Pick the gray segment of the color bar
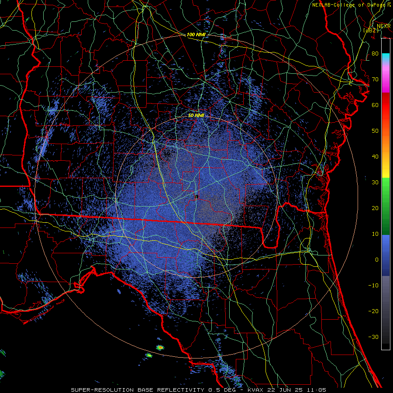Image resolution: width=393 pixels, height=393 pixels. tap(386, 296)
